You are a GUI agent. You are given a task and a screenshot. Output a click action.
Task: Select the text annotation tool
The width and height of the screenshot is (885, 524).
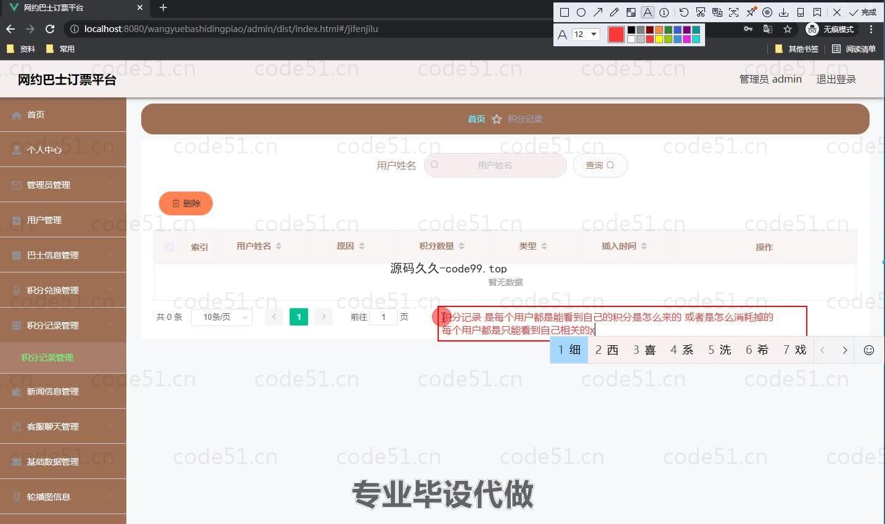click(x=648, y=12)
